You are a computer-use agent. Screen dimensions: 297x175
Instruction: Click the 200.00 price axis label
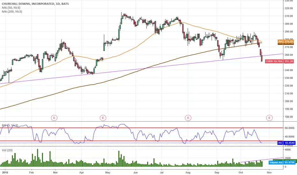click(289, 101)
